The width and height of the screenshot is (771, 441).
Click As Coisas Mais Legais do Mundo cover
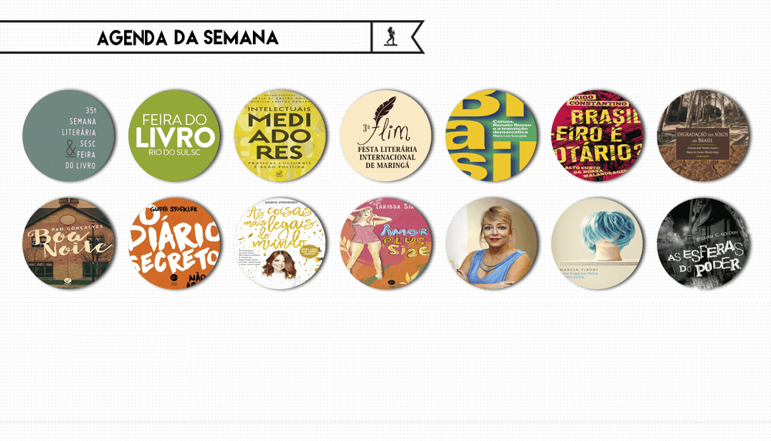pos(280,244)
